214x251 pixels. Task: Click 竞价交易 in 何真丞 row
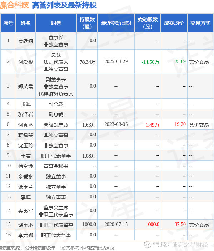(x=199, y=125)
